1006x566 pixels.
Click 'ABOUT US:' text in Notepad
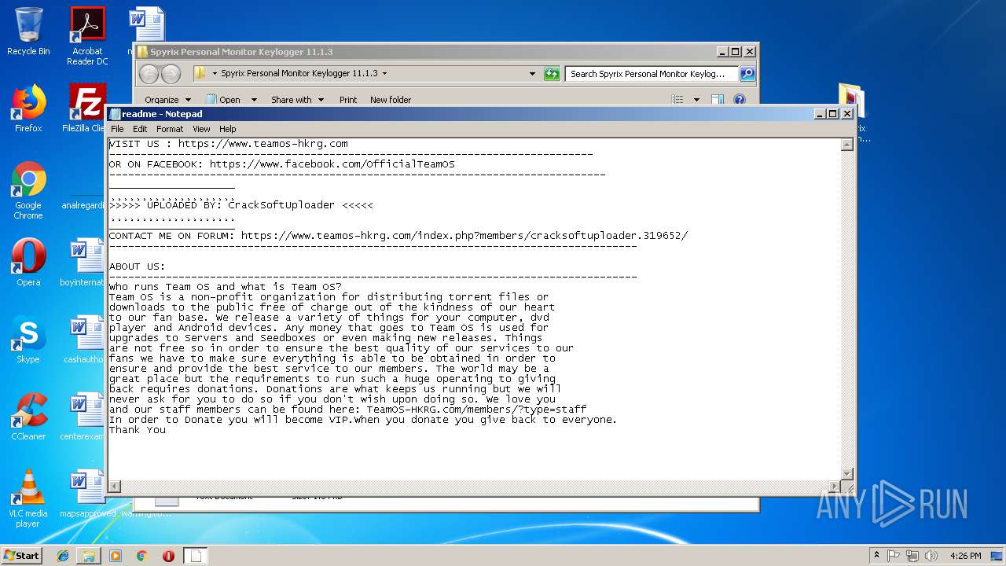138,266
